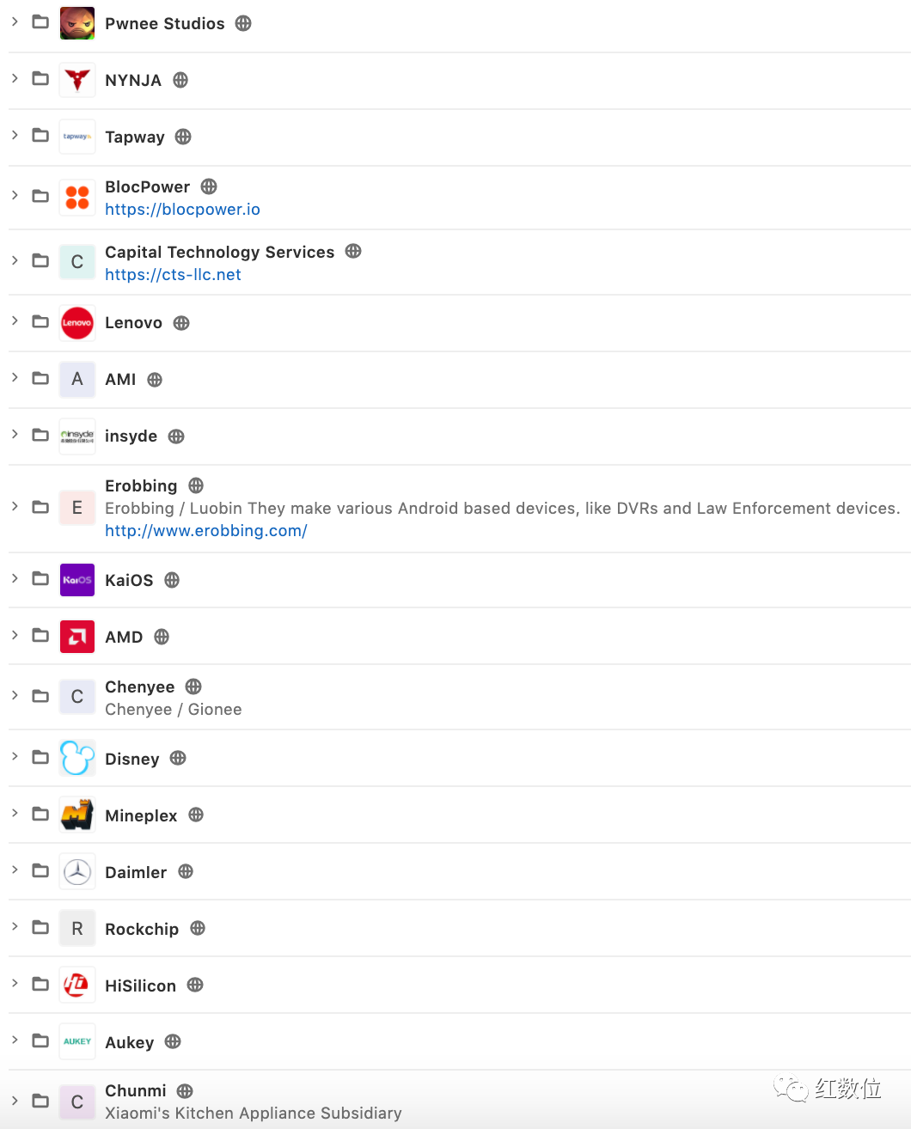Viewport: 911px width, 1129px height.
Task: Expand the KaiOS group chevron
Action: click(x=15, y=578)
